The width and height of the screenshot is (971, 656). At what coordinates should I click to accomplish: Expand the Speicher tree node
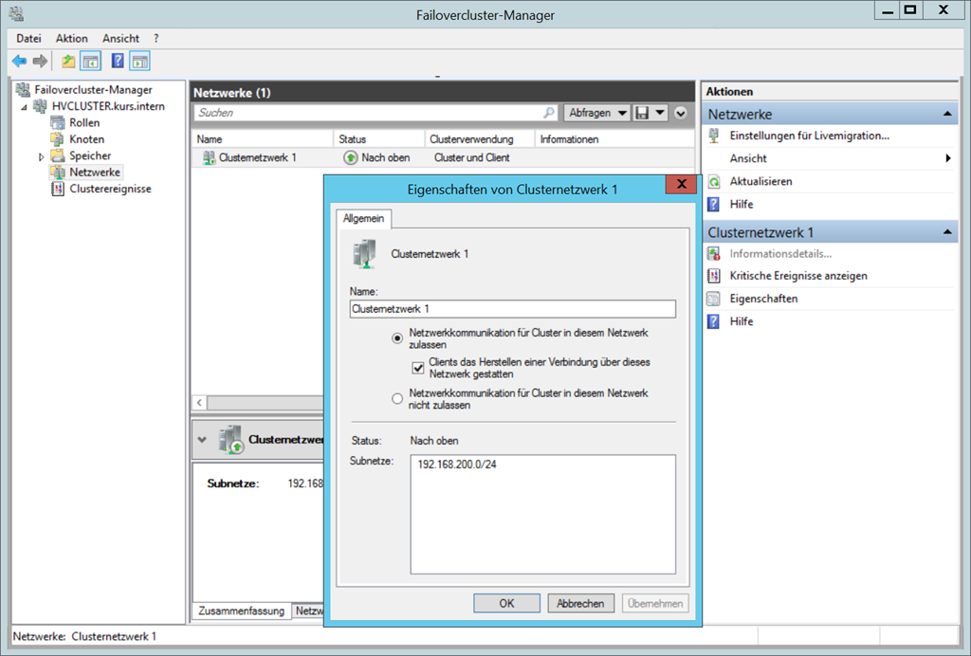42,156
